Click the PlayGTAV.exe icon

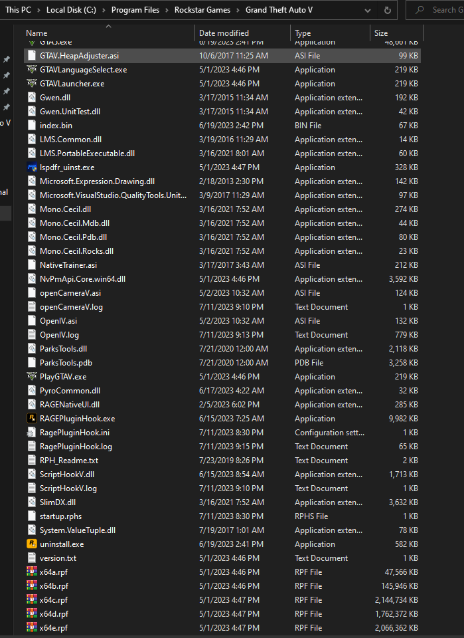32,376
